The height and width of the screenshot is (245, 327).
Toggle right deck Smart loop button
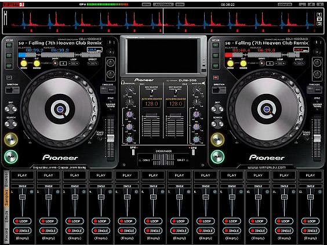[x=261, y=63]
